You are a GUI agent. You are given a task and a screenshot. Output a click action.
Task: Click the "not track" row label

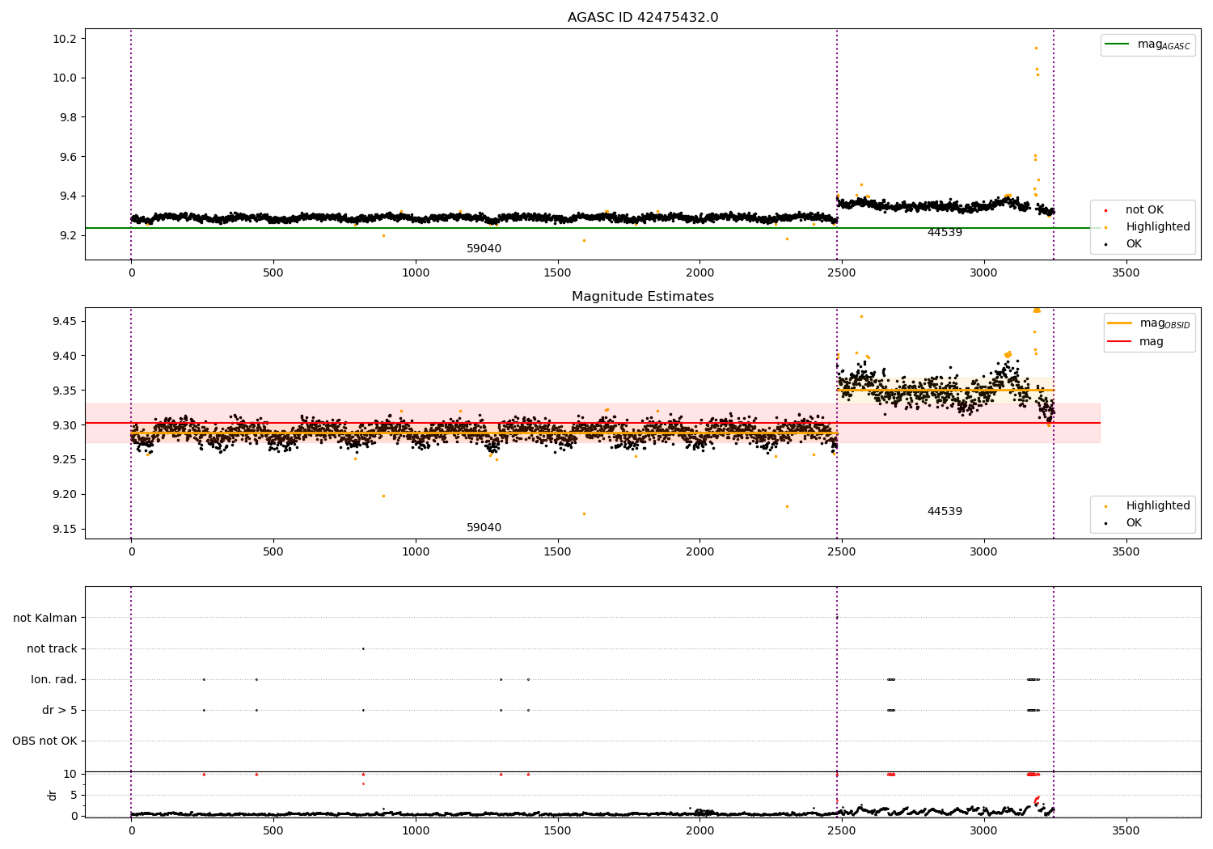coord(52,648)
